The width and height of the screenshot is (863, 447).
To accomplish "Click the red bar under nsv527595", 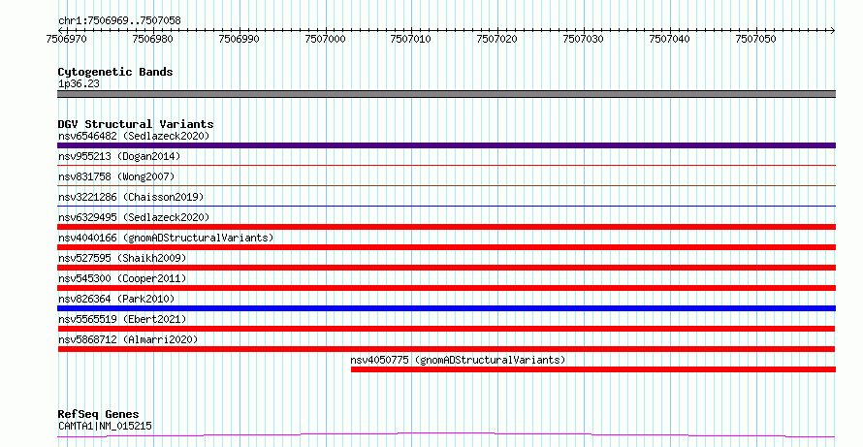I will coord(446,268).
